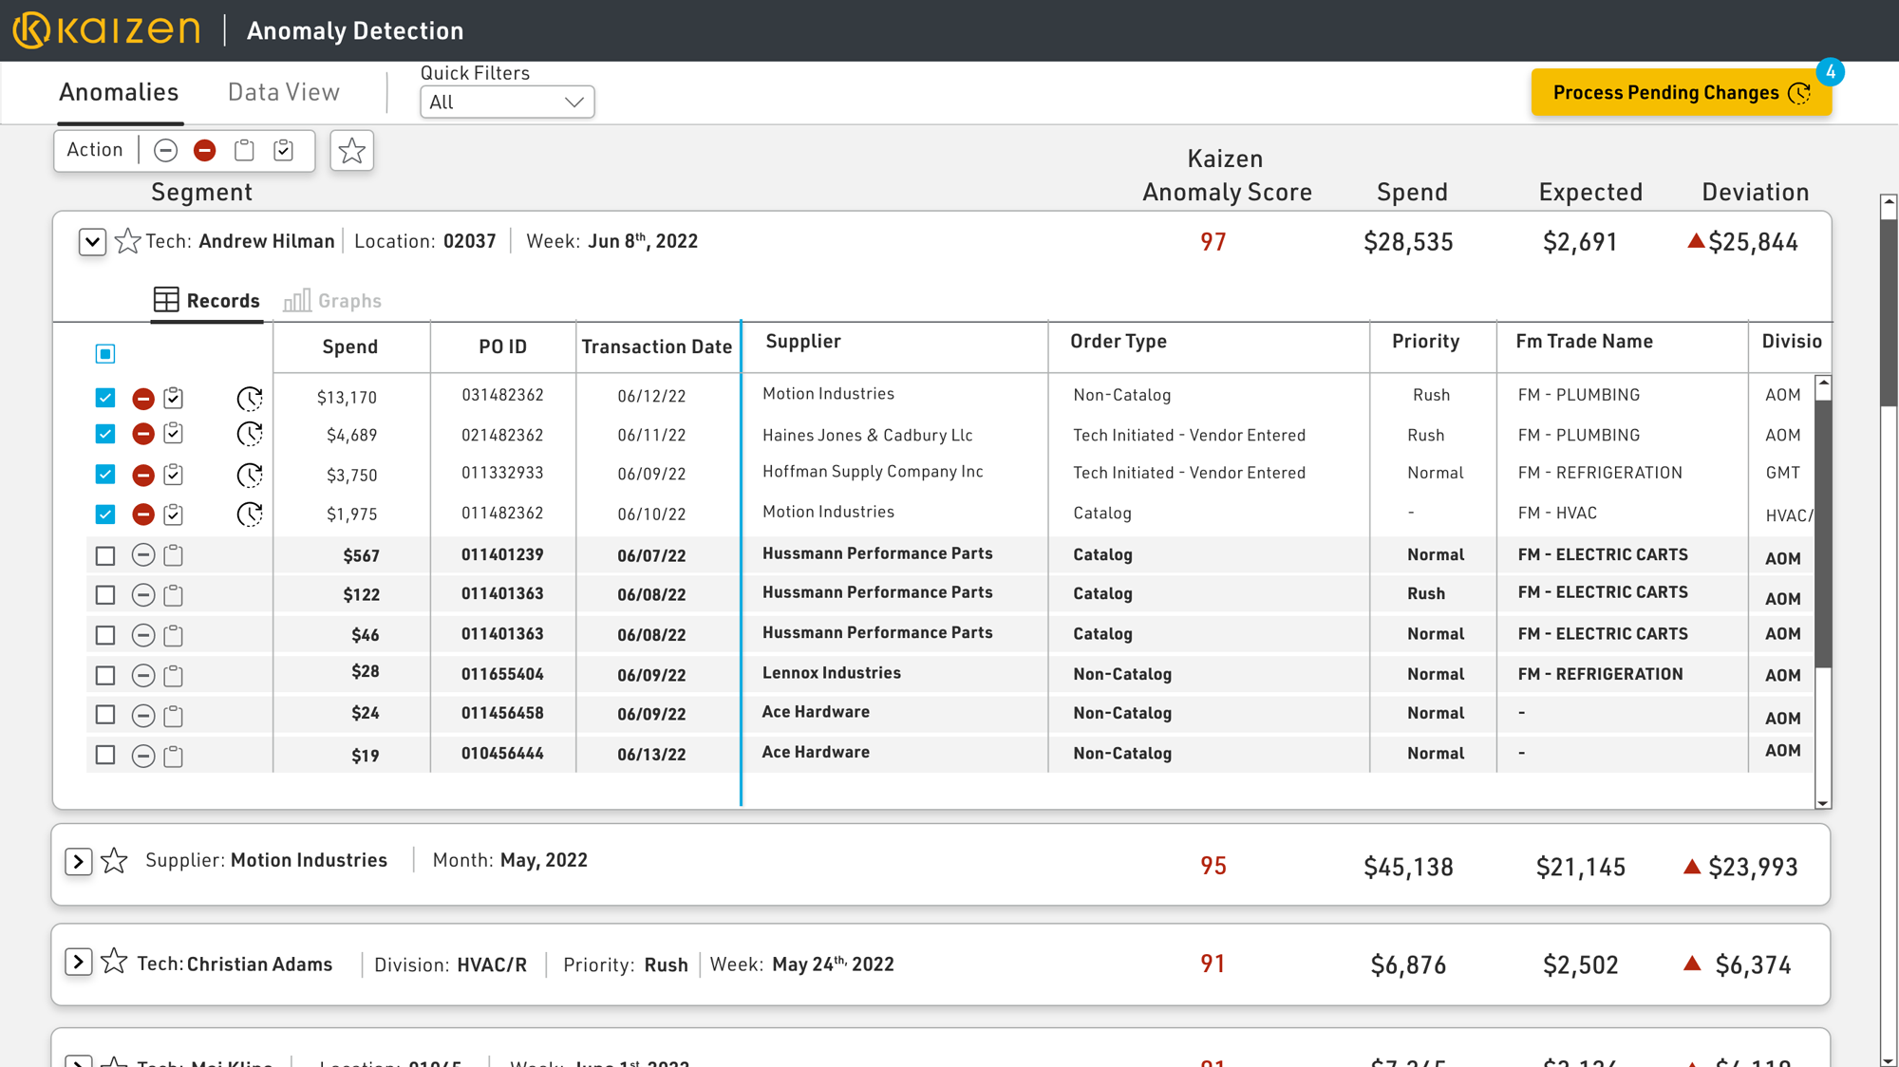Sort by the Order Type column header
The image size is (1899, 1067).
(1119, 341)
